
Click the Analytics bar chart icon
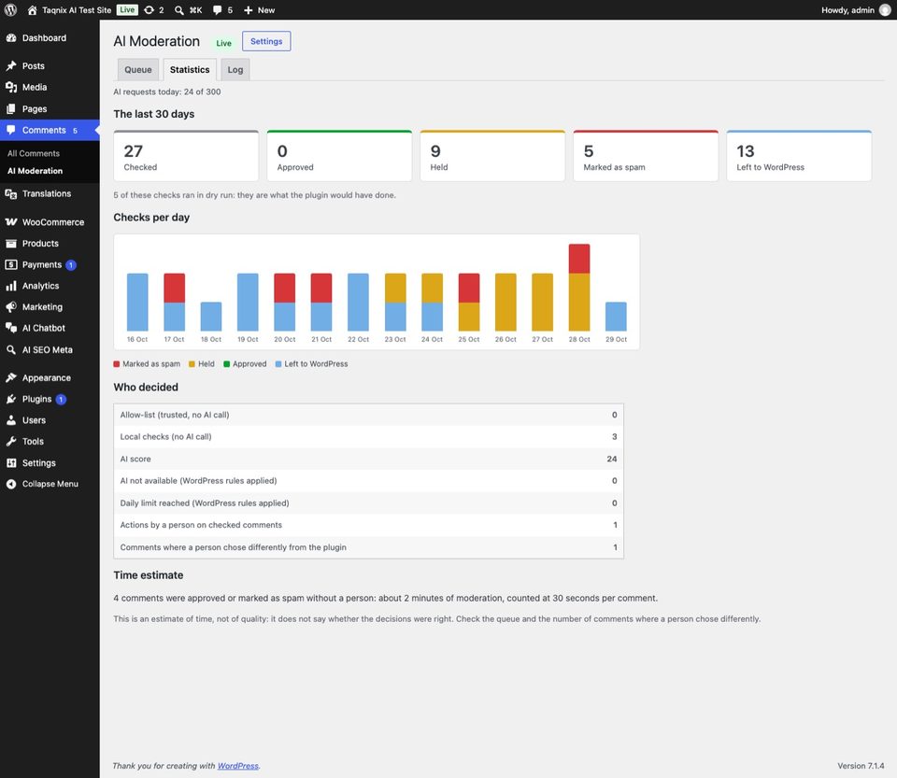tap(11, 286)
